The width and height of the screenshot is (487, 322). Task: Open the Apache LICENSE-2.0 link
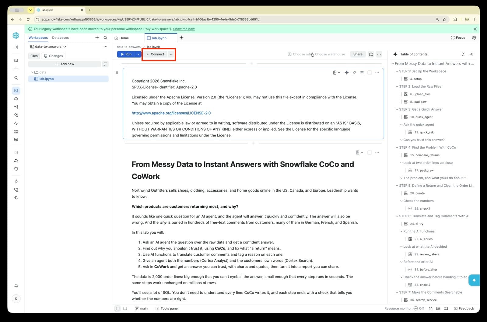(x=171, y=113)
